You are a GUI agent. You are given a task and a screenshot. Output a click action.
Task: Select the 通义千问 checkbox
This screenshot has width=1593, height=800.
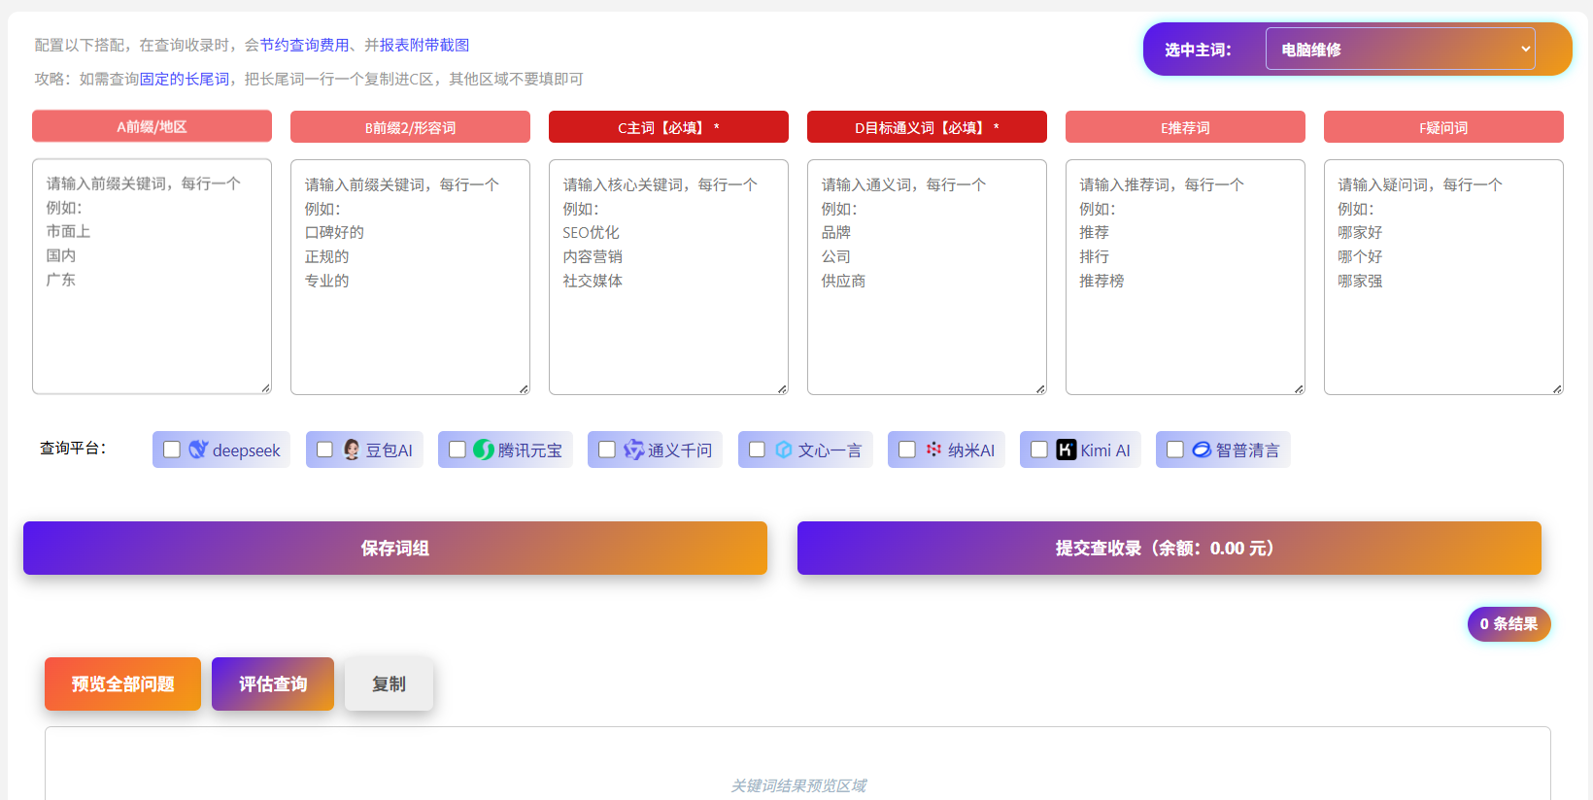click(x=606, y=450)
